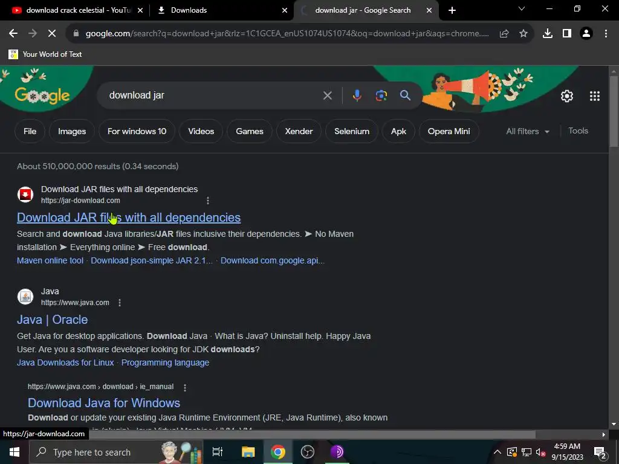Search by image with the Google Lens icon
Screen dimensions: 619x464
pyautogui.click(x=381, y=95)
